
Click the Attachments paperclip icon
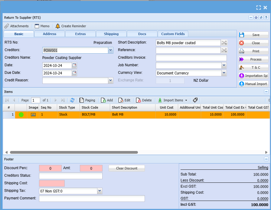tap(7, 26)
